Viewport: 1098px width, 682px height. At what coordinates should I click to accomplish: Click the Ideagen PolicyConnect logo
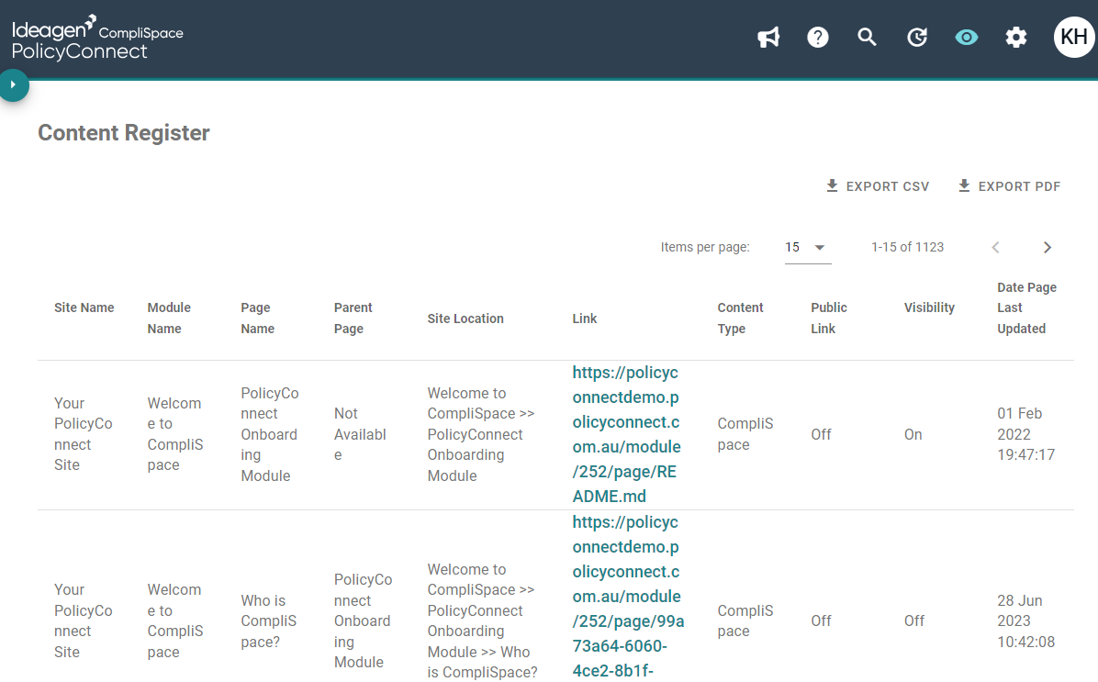coord(97,39)
